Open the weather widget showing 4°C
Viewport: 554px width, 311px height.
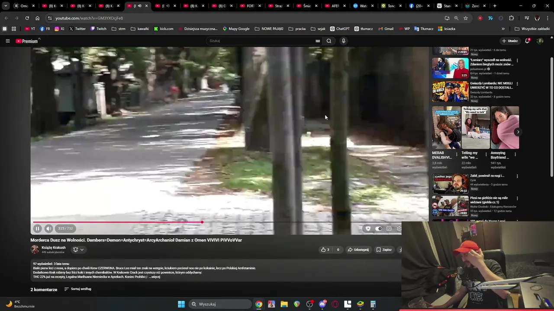(21, 304)
